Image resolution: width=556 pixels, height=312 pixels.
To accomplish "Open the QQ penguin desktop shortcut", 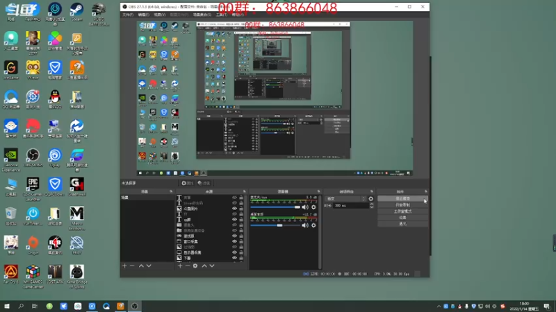I will tap(55, 99).
